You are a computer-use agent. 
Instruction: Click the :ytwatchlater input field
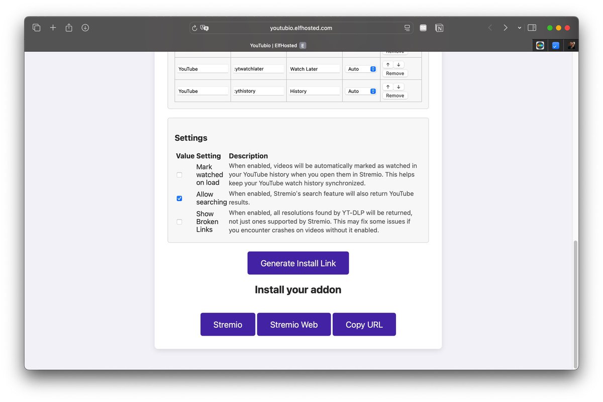(258, 69)
